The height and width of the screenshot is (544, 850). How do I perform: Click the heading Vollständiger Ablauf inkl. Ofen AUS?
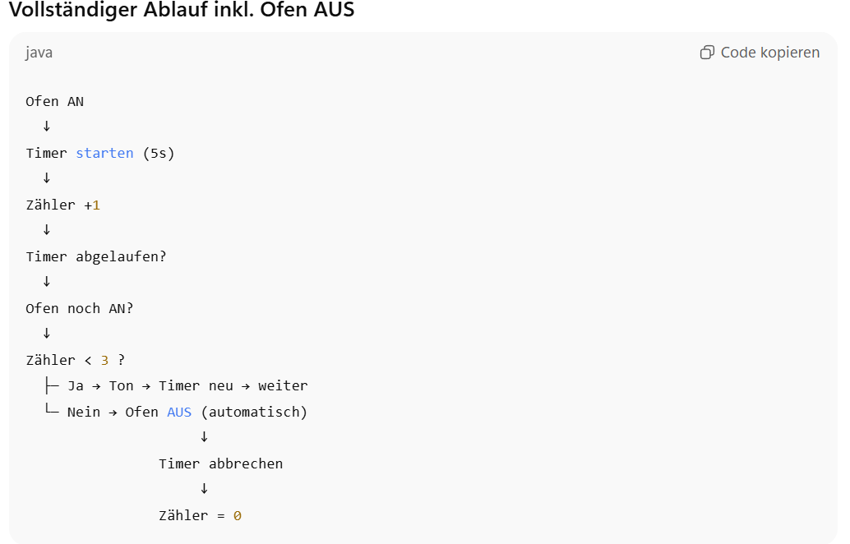coord(182,12)
